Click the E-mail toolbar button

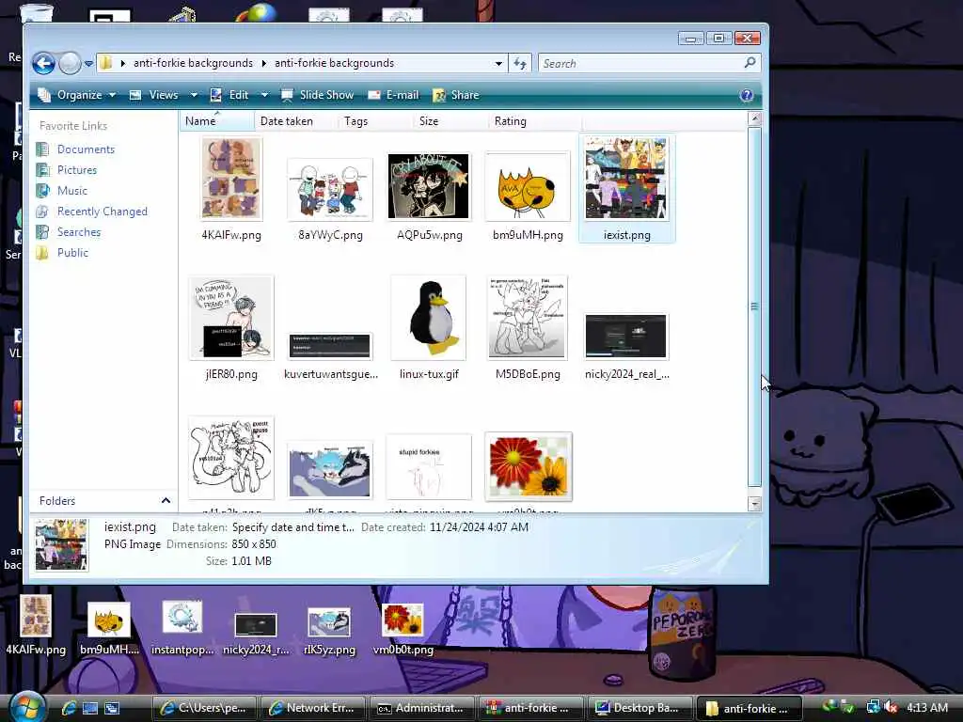[393, 95]
